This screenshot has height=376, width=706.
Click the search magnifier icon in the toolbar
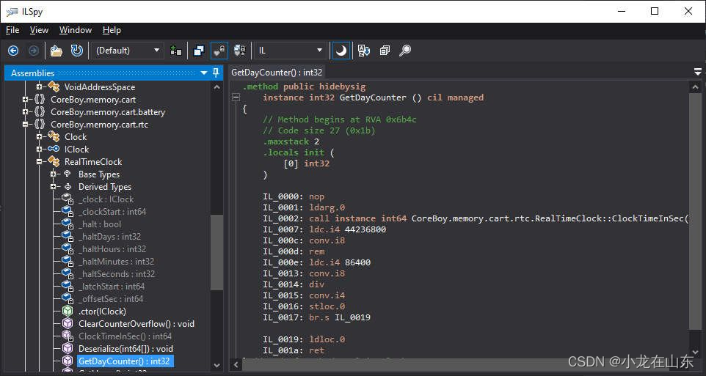(405, 51)
